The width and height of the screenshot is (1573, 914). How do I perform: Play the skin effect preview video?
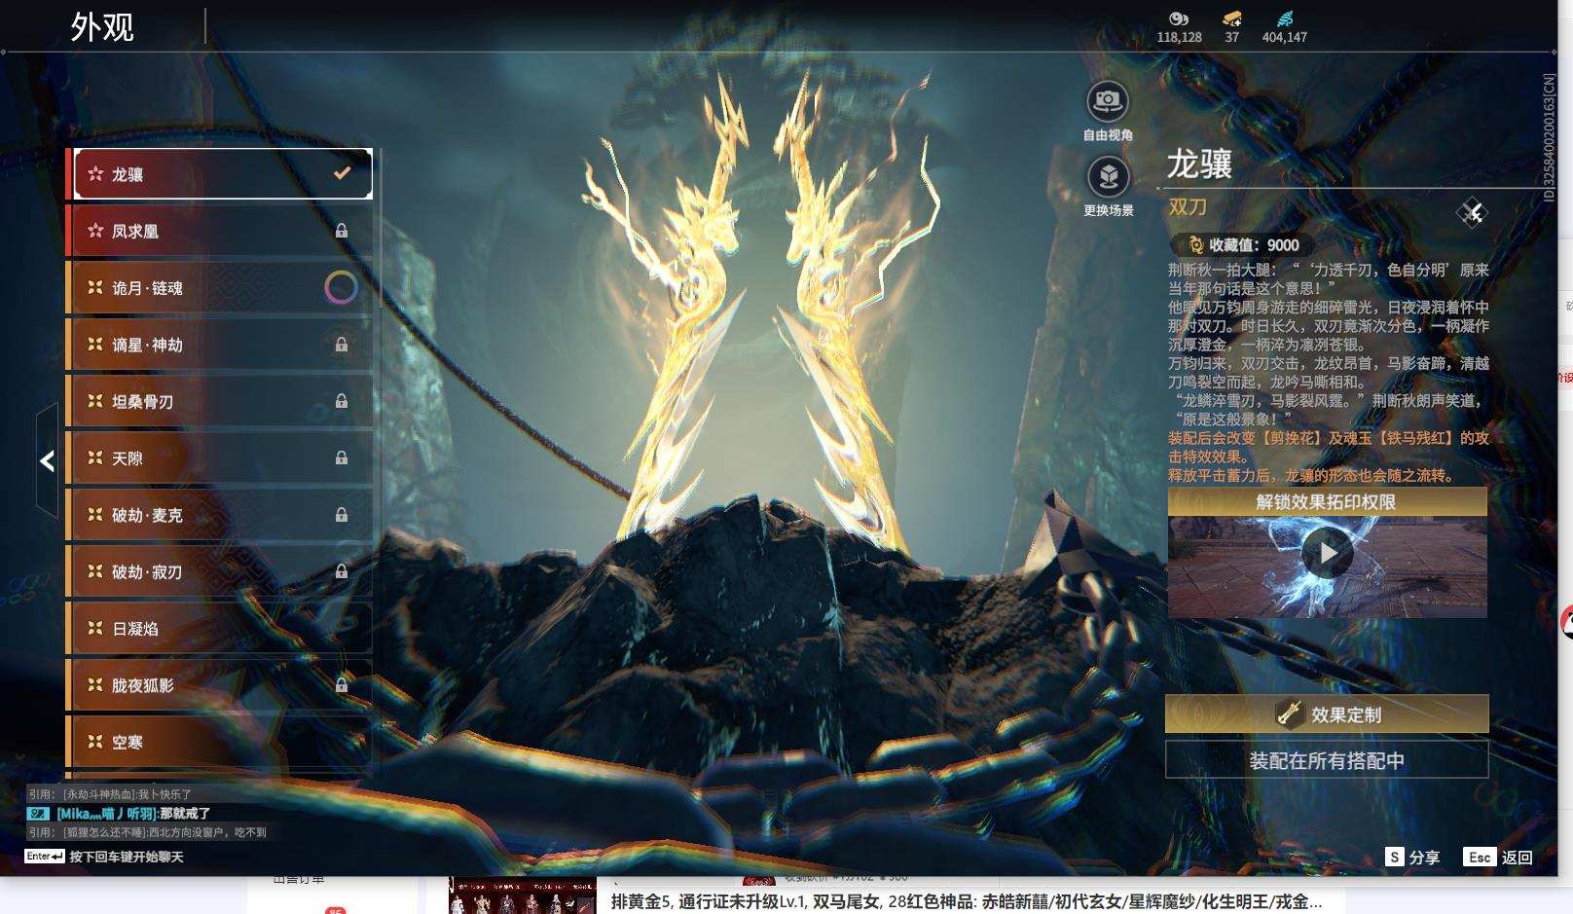[1328, 553]
